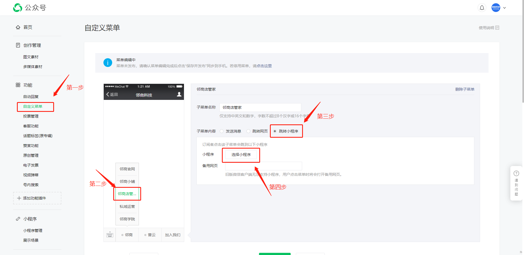Click the 创作管理 document icon
This screenshot has height=255, width=524.
[18, 45]
